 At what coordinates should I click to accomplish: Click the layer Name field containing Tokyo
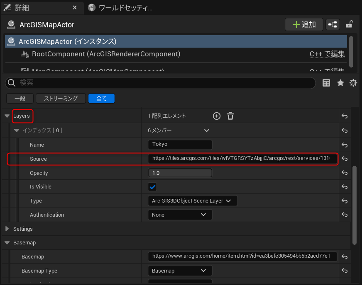pyautogui.click(x=180, y=145)
